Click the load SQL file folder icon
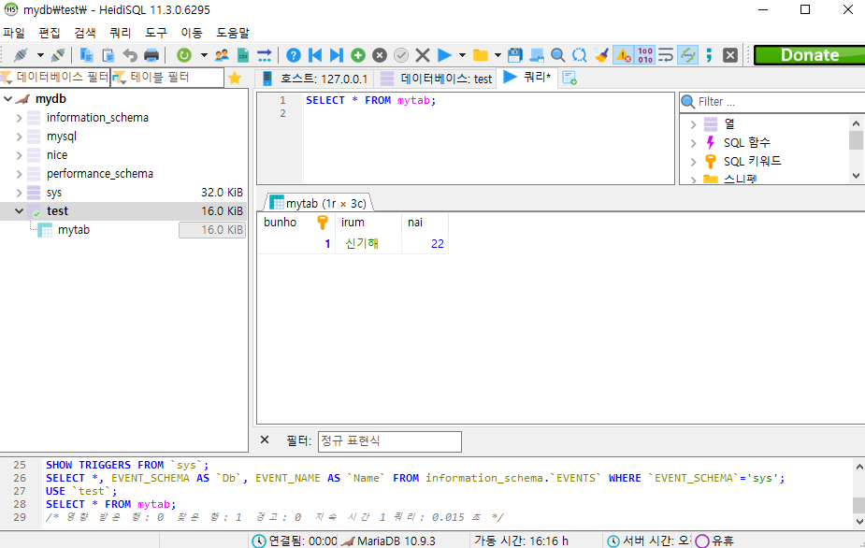 (x=481, y=55)
